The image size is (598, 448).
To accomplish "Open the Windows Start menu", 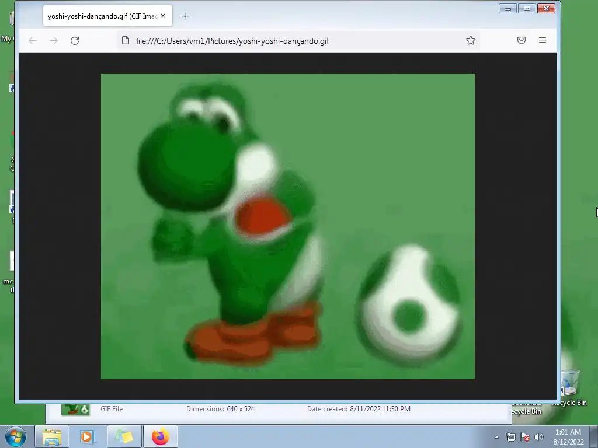I will point(16,436).
